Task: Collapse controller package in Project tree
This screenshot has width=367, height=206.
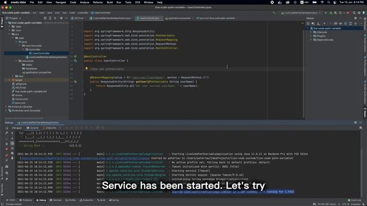Action: tap(23, 50)
